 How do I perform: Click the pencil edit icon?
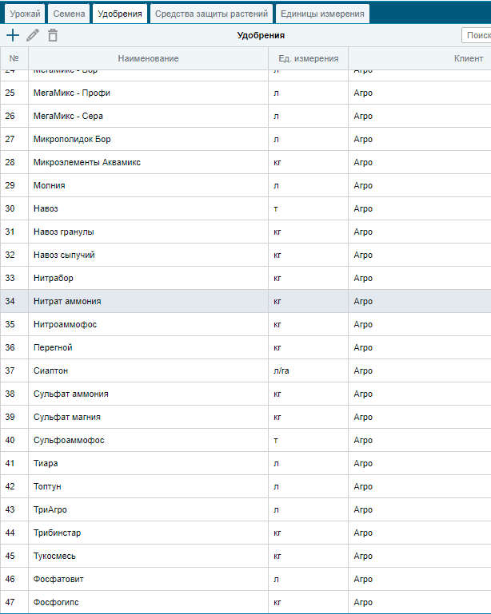33,35
